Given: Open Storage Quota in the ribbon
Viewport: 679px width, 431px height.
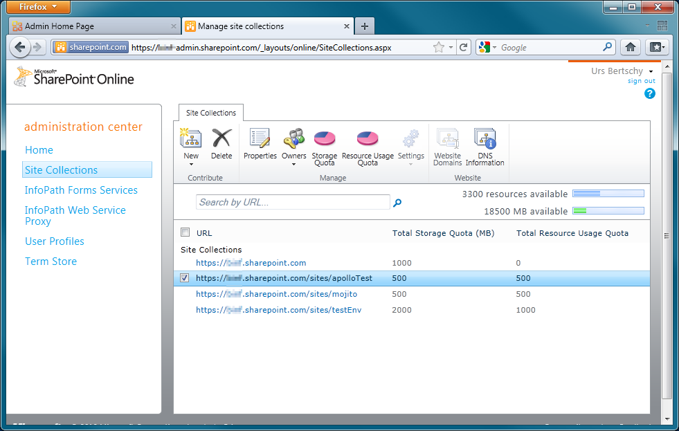Looking at the screenshot, I should click(x=324, y=140).
